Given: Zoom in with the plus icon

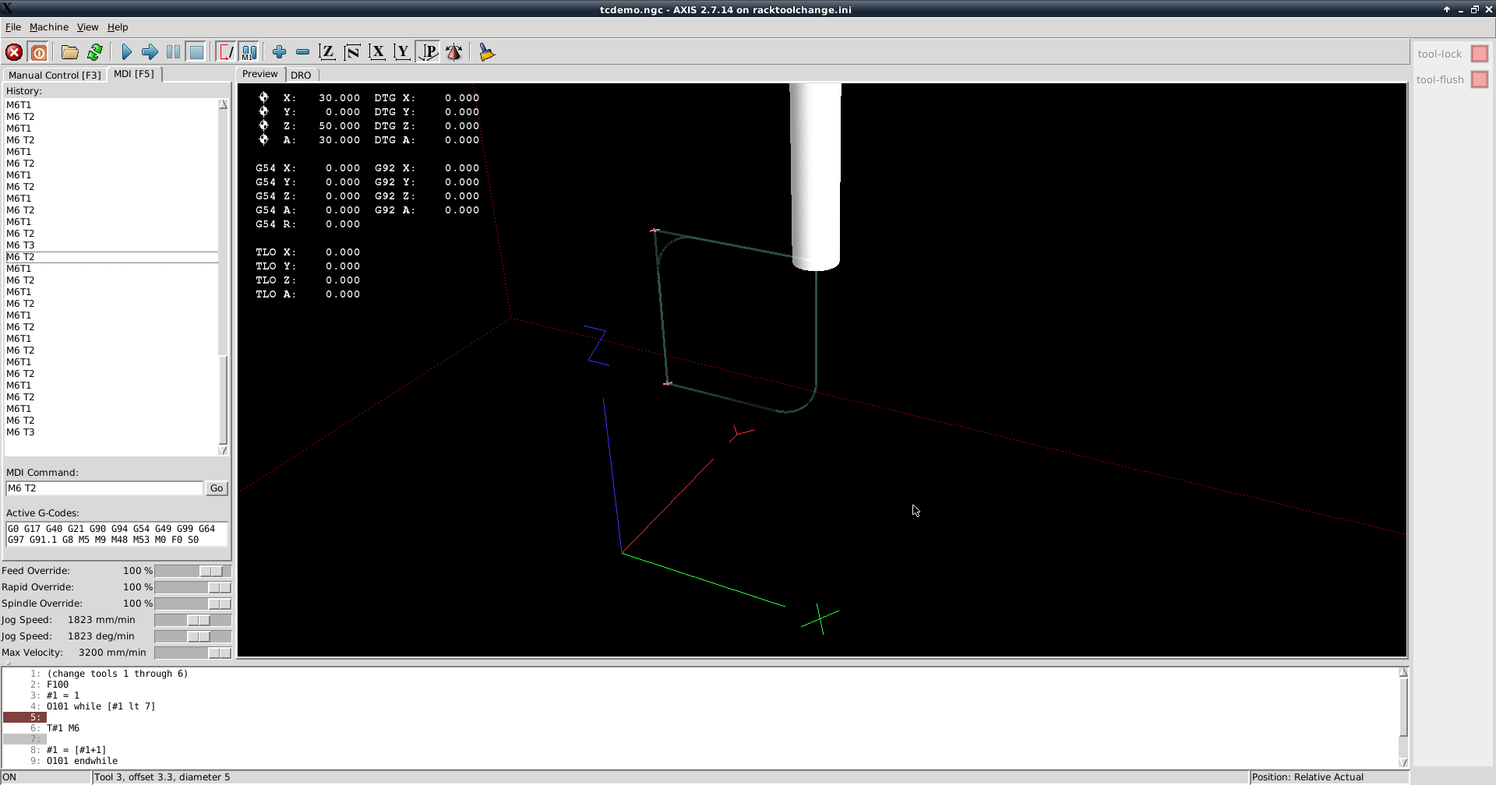Looking at the screenshot, I should (279, 52).
